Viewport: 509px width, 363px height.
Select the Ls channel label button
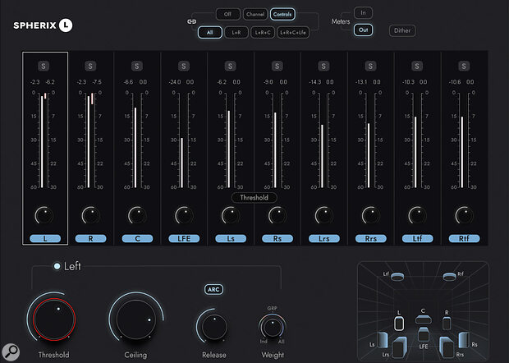[x=231, y=239]
